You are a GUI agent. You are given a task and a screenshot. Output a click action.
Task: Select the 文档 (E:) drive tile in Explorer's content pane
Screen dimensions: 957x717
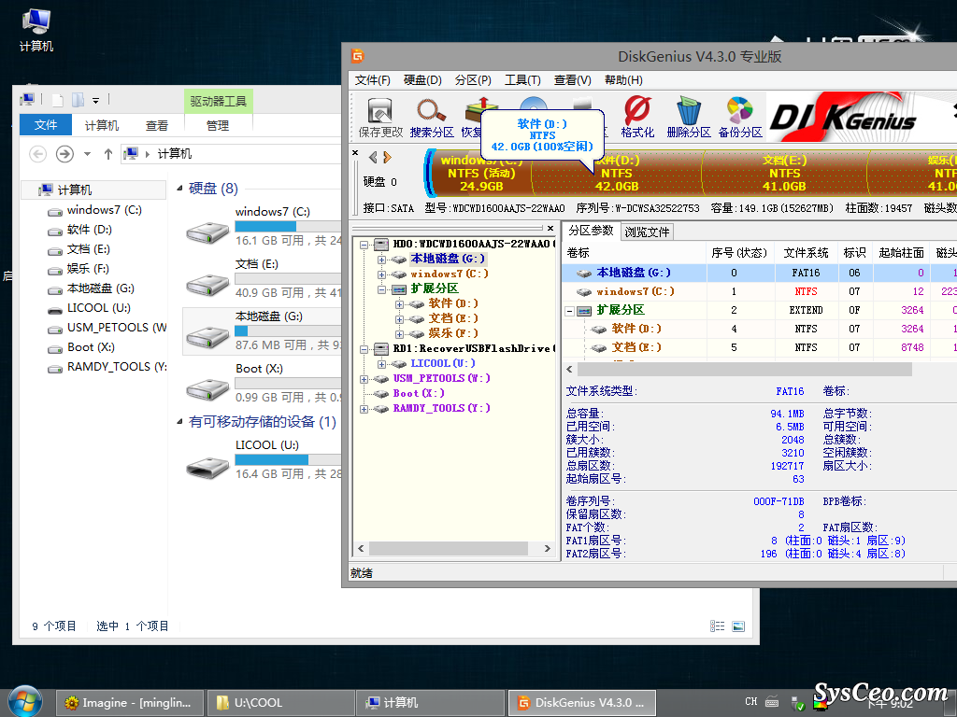pos(263,278)
